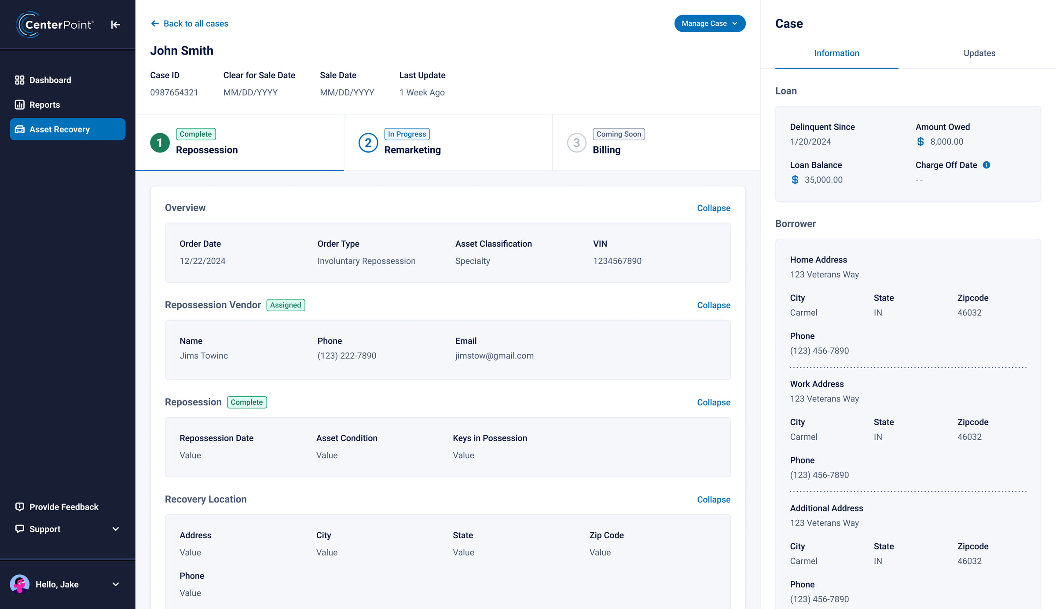
Task: Select the Information tab
Action: (x=836, y=53)
